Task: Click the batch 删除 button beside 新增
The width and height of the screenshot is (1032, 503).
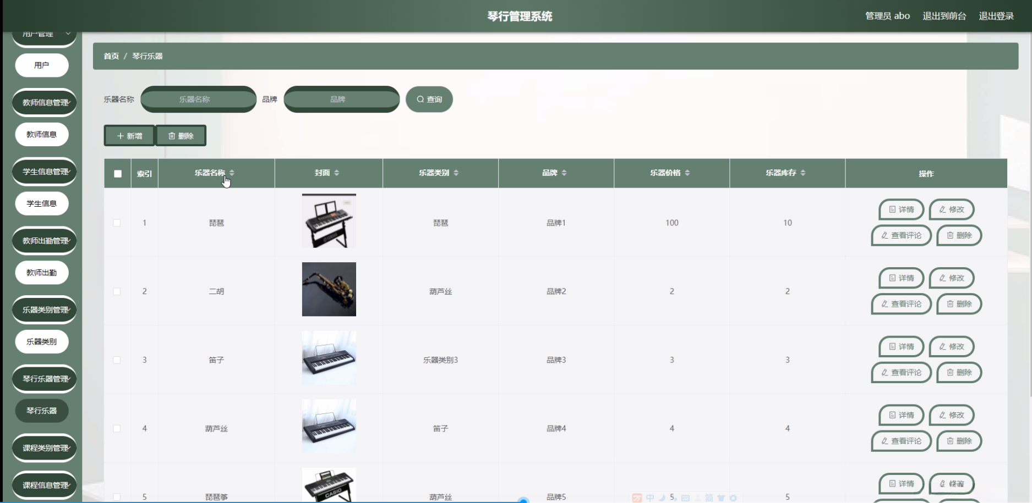Action: pos(181,136)
